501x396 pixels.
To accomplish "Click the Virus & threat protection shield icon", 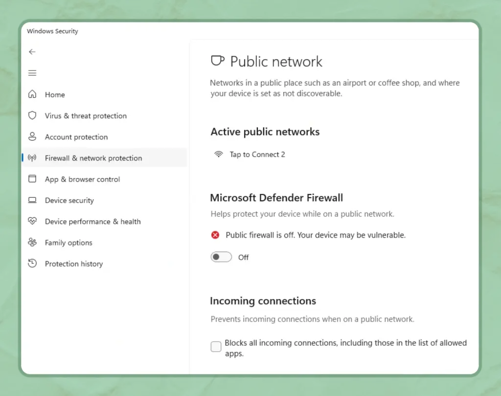I will [32, 115].
